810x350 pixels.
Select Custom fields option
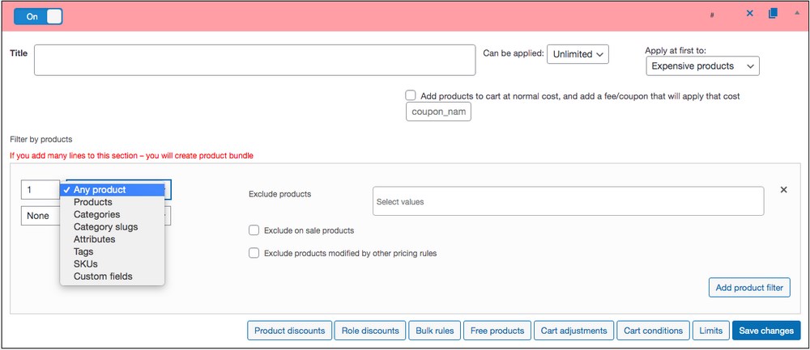(x=113, y=276)
